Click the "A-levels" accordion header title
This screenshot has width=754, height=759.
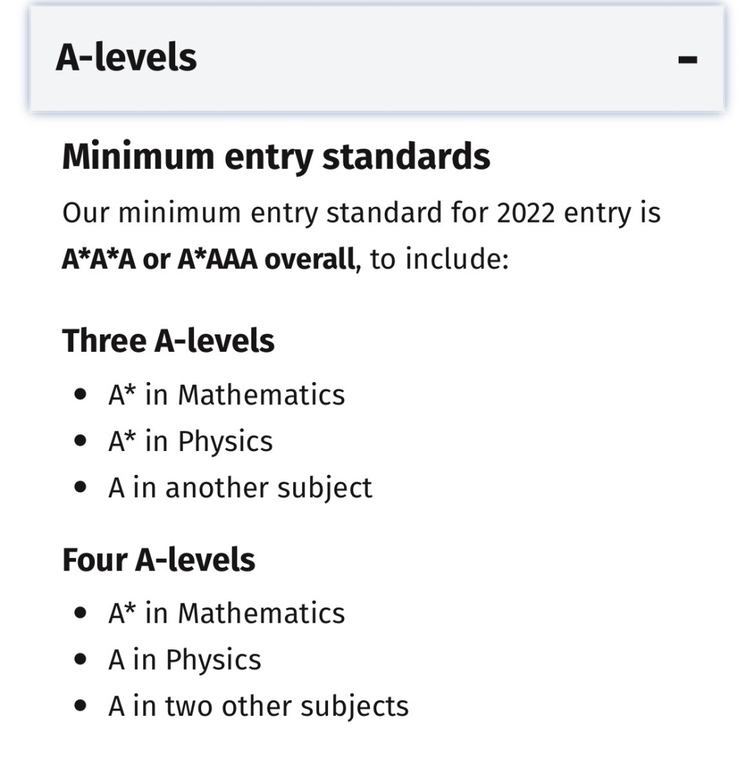(x=126, y=57)
